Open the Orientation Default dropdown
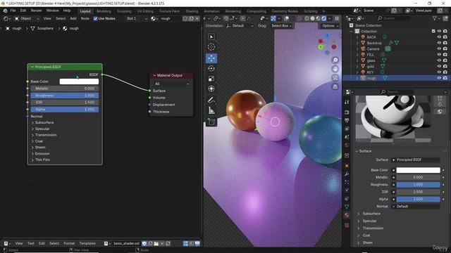 point(240,26)
